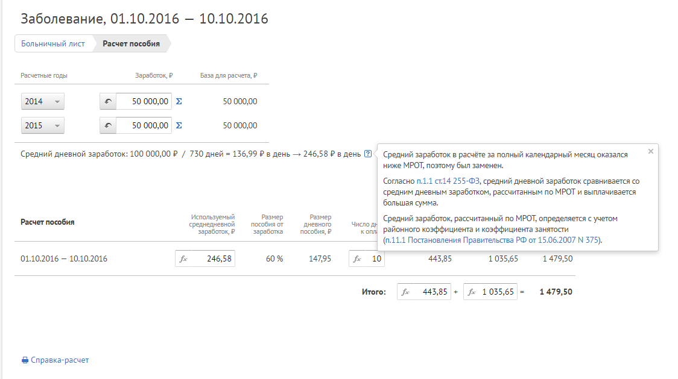Click the row value 443,85
Screen dimensions: 678x379
(x=440, y=259)
